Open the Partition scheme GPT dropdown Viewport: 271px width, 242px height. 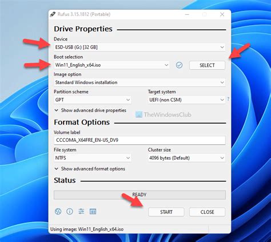click(x=93, y=100)
